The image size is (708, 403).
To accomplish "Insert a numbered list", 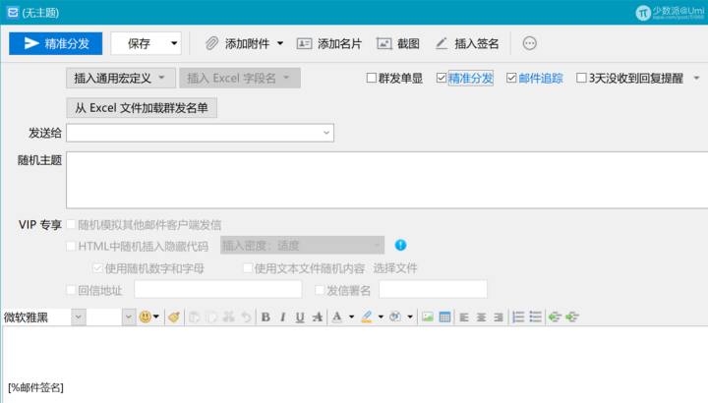I will (518, 317).
